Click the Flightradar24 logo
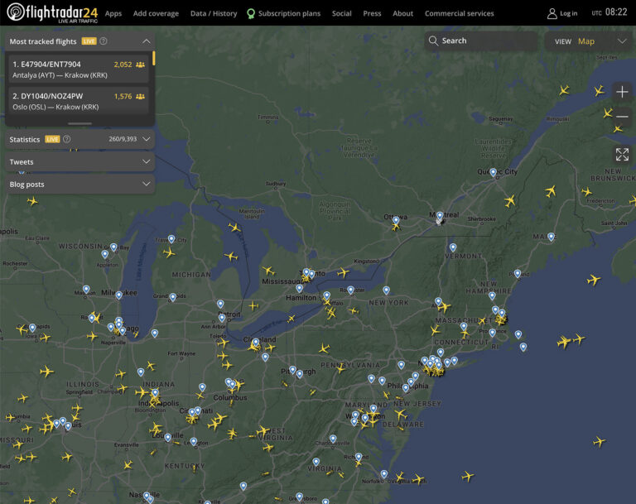The image size is (636, 504). pyautogui.click(x=52, y=12)
